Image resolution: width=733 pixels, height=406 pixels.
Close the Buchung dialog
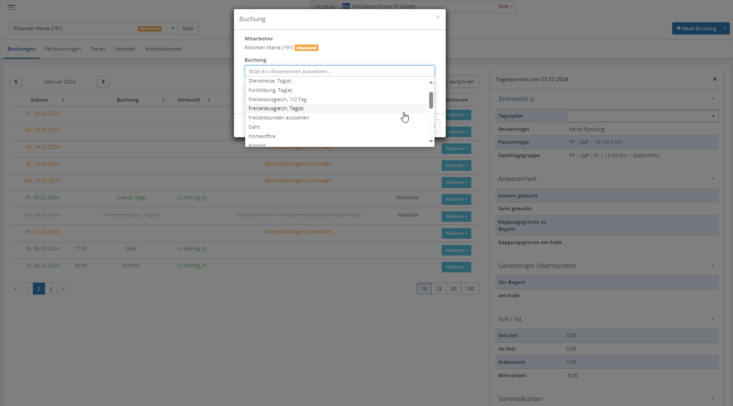[438, 17]
